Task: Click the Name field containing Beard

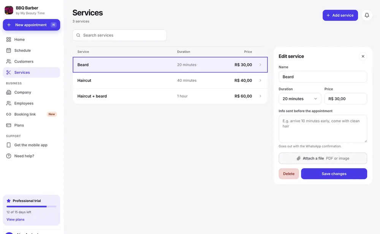Action: pos(323,77)
